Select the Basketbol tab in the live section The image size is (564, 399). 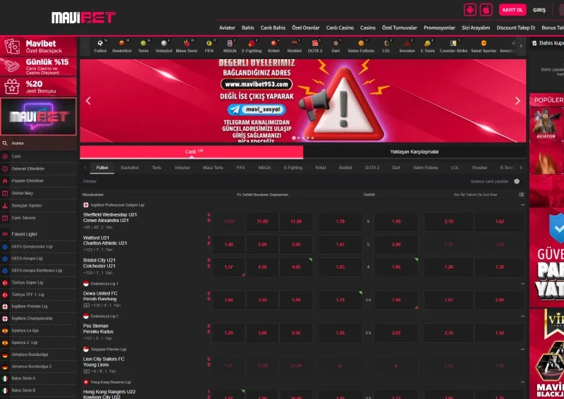(x=130, y=168)
